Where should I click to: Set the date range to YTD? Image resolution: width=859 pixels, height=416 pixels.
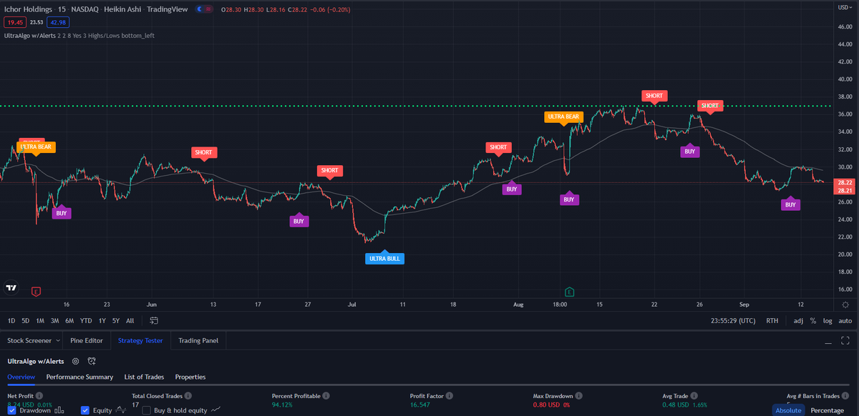pyautogui.click(x=86, y=321)
